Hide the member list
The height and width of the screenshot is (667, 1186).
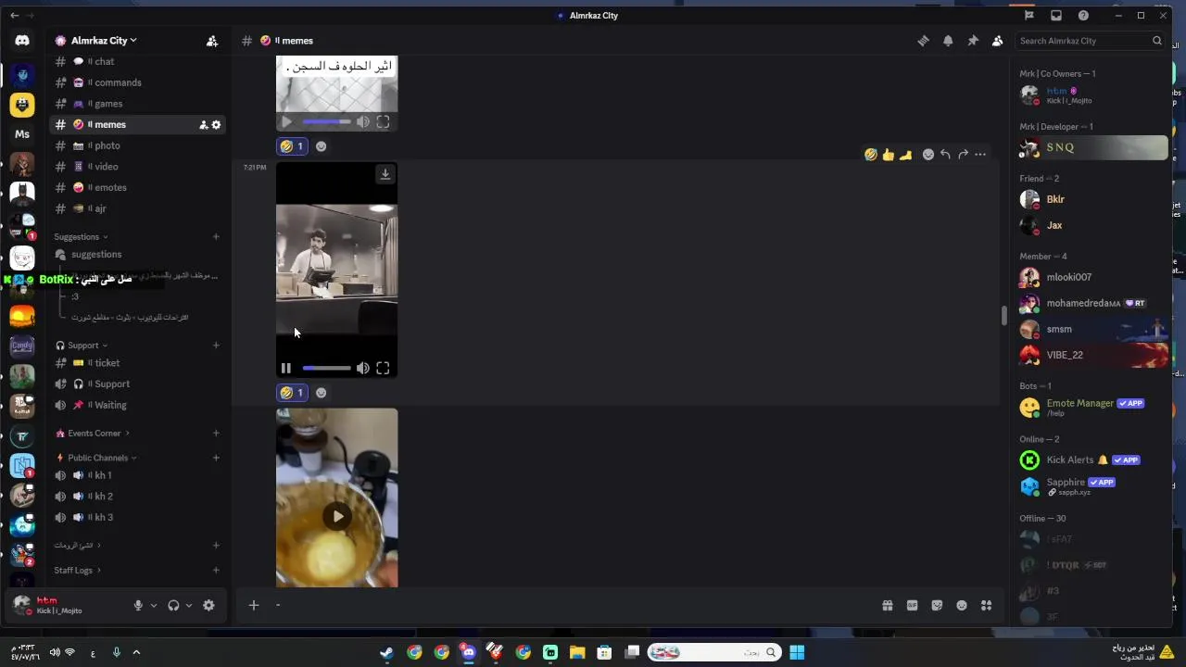(x=998, y=41)
